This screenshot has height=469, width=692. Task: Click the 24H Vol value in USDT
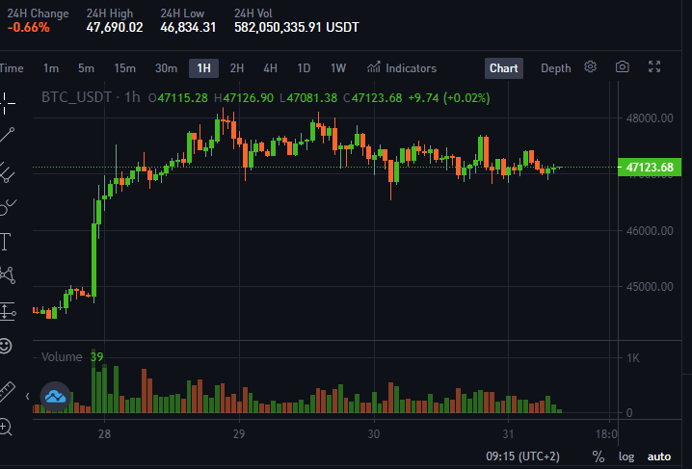click(297, 27)
